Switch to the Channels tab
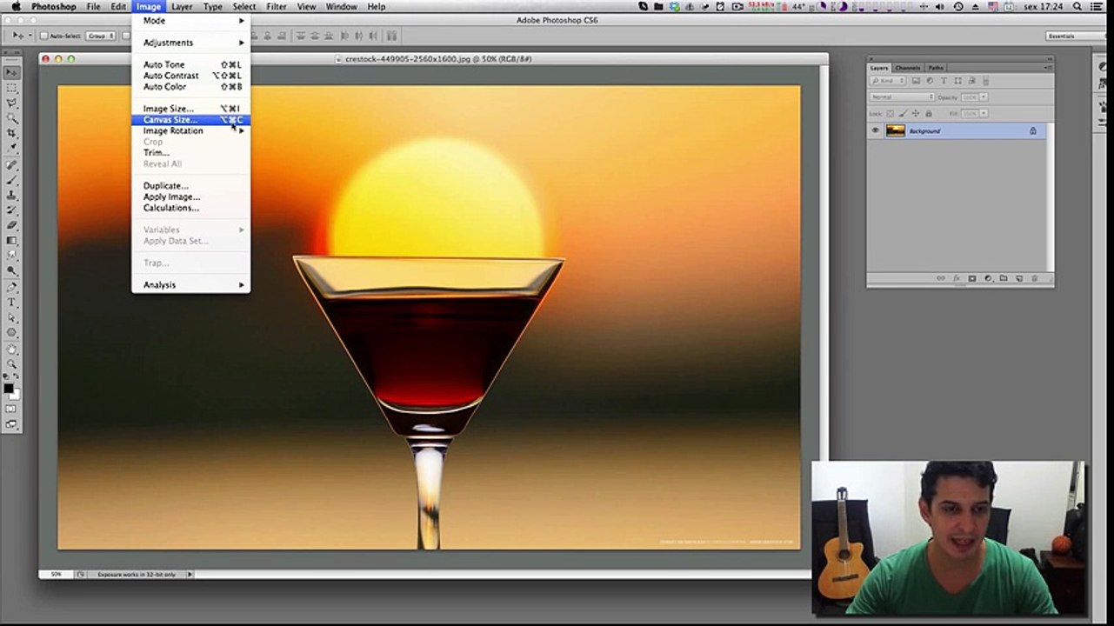This screenshot has width=1114, height=626. 907,68
